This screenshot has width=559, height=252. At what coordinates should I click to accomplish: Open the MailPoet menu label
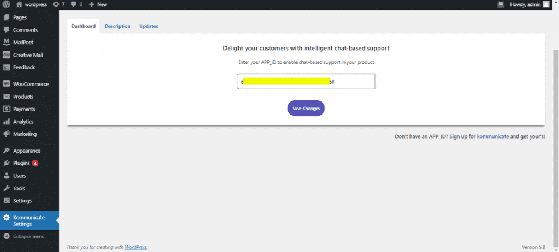[x=23, y=42]
